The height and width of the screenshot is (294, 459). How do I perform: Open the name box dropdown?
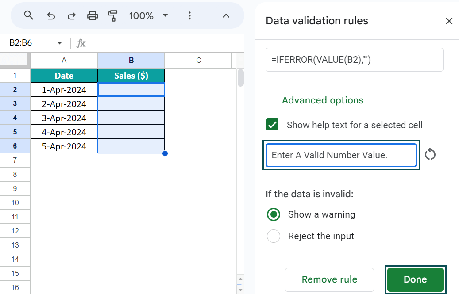pyautogui.click(x=59, y=43)
